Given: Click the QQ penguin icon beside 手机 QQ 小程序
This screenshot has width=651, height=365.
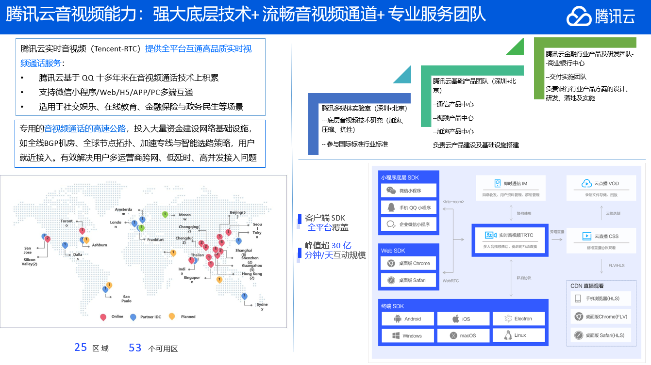Looking at the screenshot, I should (391, 207).
